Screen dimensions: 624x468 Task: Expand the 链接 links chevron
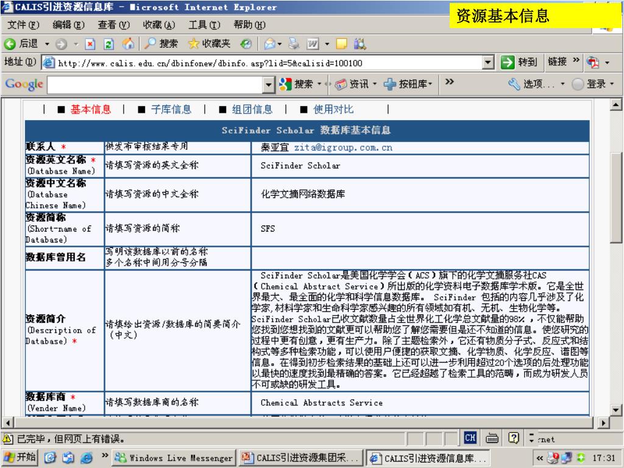[576, 60]
